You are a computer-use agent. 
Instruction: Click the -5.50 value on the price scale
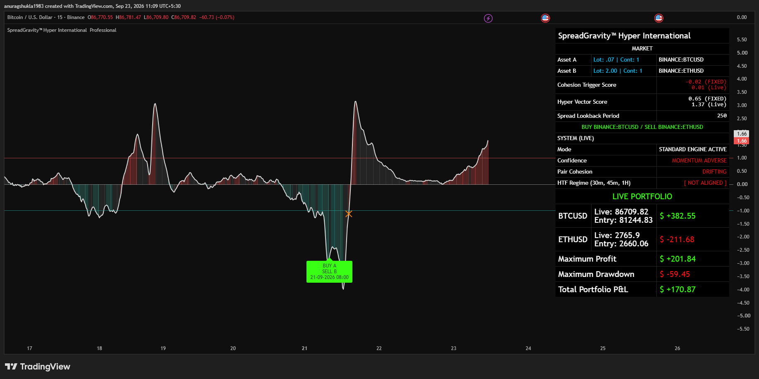click(x=743, y=329)
